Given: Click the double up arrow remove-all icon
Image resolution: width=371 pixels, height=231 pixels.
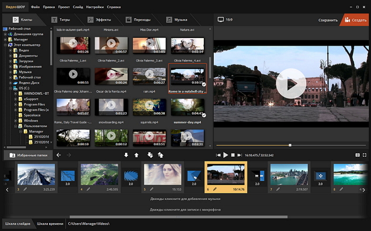Looking at the screenshot, I should click(x=161, y=155).
